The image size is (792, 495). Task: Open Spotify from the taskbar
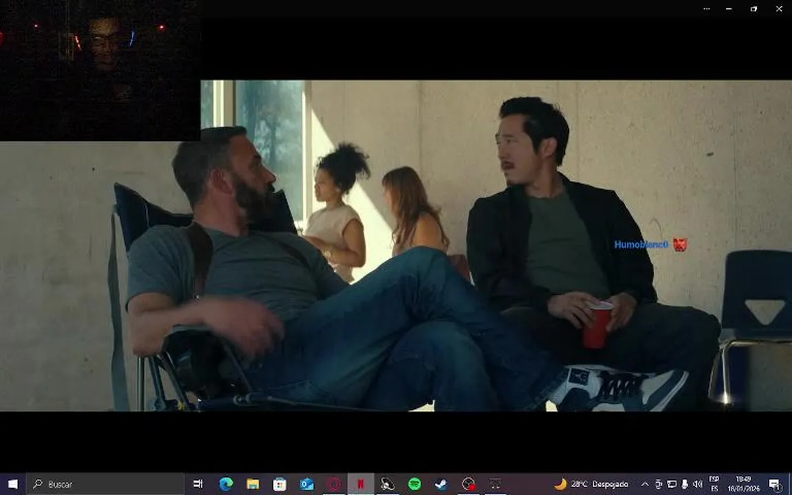click(x=415, y=484)
